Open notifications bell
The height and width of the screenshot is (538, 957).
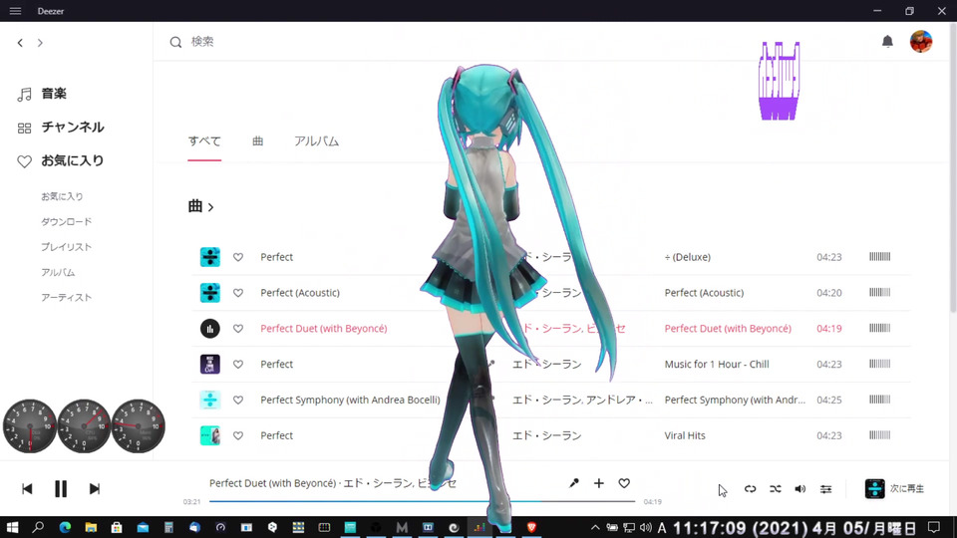tap(887, 42)
